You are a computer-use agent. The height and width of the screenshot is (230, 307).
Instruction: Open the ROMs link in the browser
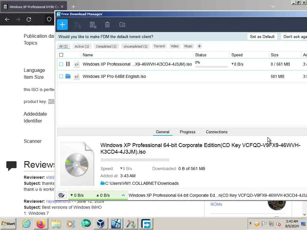click(216, 204)
